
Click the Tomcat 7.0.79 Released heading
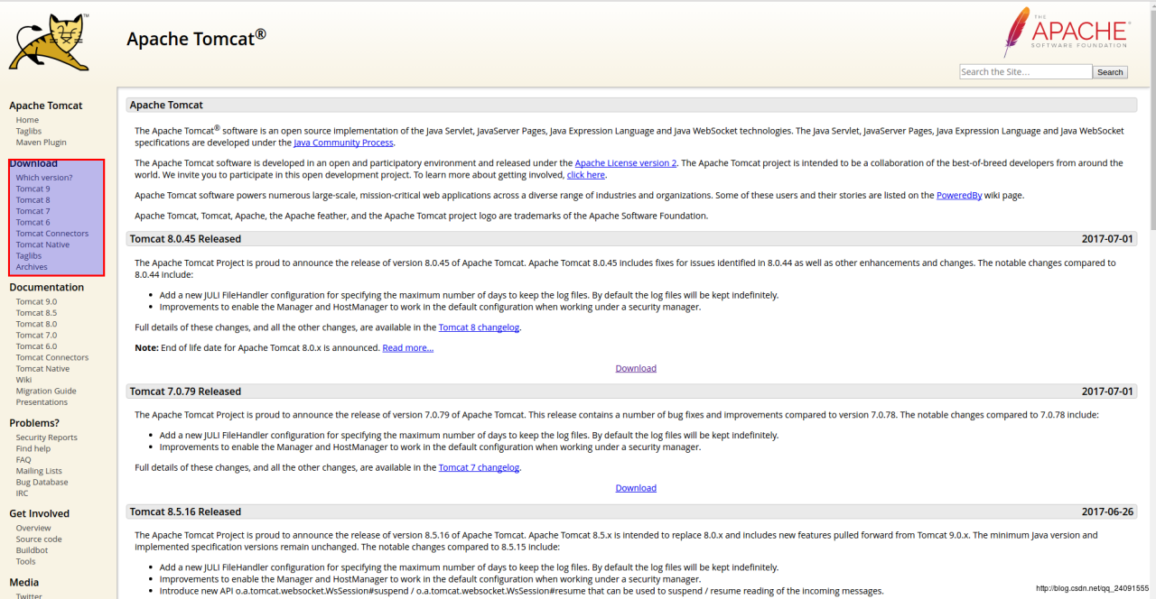click(x=185, y=392)
